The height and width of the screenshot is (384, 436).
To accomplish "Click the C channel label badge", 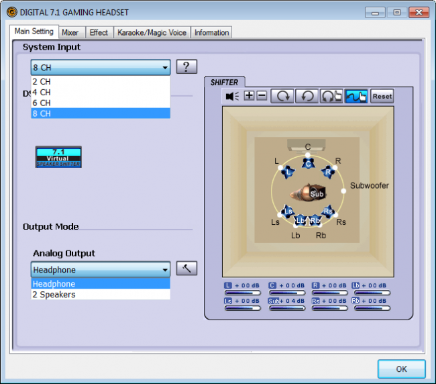I will [x=272, y=285].
